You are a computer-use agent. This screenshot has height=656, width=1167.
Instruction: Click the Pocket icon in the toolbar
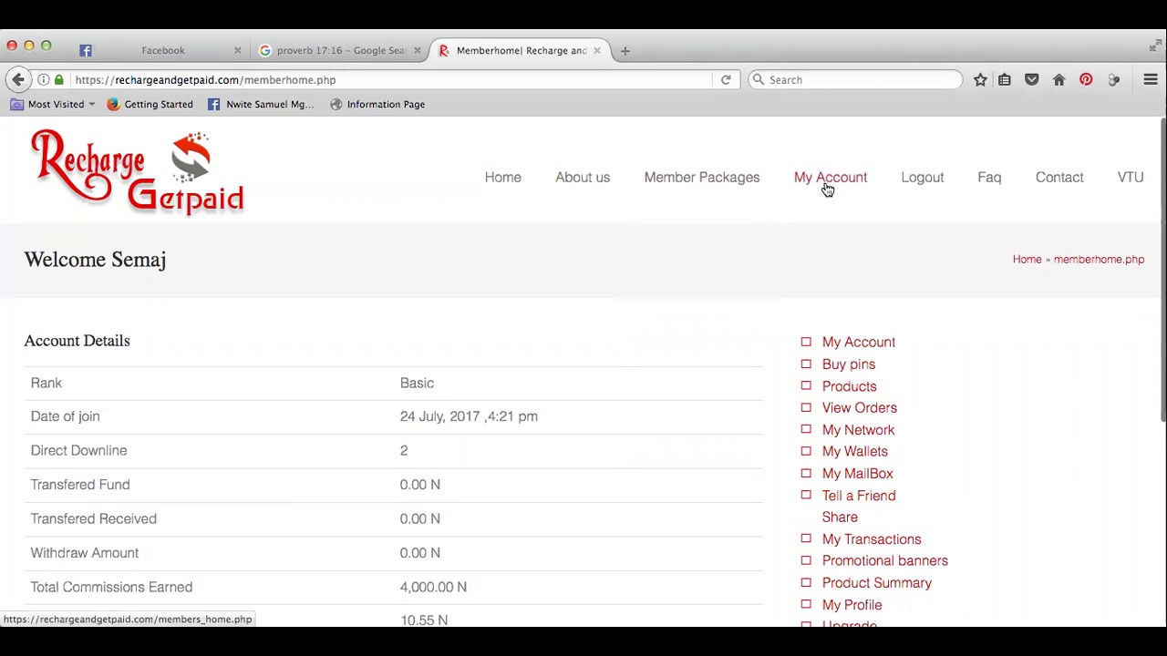1032,79
